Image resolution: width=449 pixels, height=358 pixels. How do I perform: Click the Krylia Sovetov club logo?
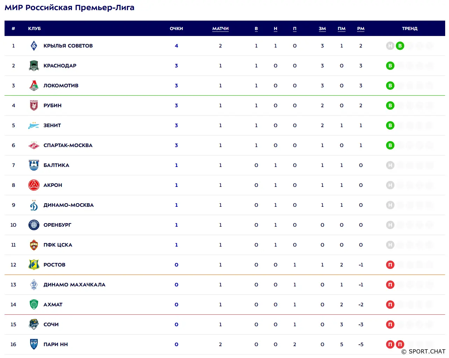[x=34, y=46]
